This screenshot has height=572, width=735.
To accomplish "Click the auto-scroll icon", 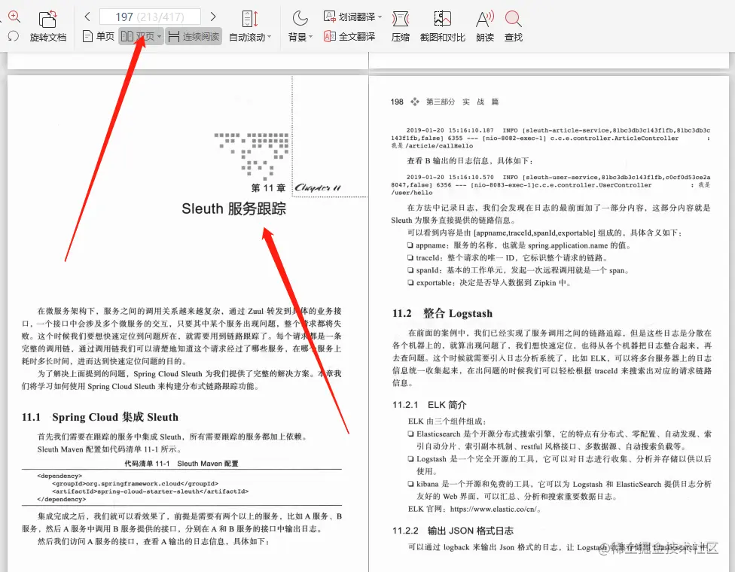I will [250, 19].
